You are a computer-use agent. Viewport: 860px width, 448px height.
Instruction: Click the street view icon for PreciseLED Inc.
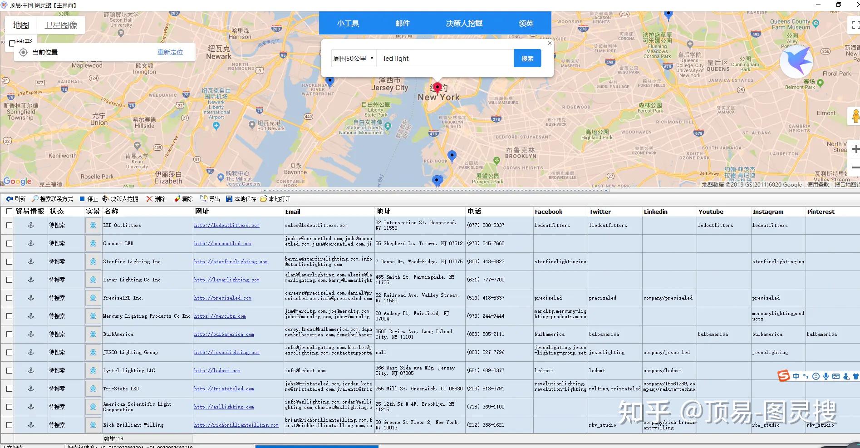[93, 298]
